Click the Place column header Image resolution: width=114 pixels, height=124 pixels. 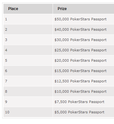point(28,9)
